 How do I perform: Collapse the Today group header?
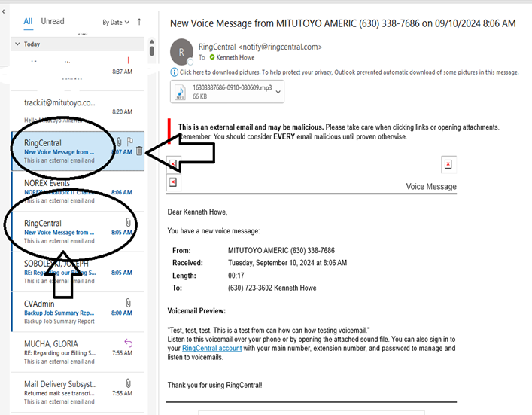18,44
